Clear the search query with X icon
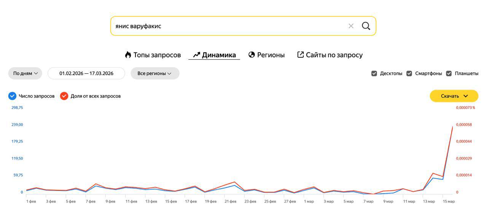 click(351, 26)
